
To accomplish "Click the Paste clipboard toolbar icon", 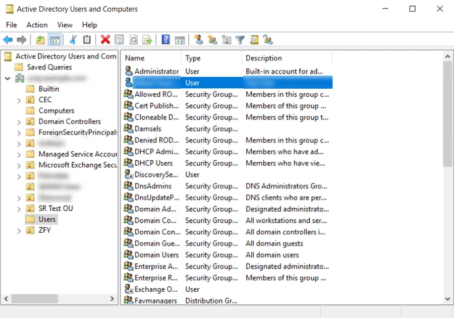I will coord(87,40).
